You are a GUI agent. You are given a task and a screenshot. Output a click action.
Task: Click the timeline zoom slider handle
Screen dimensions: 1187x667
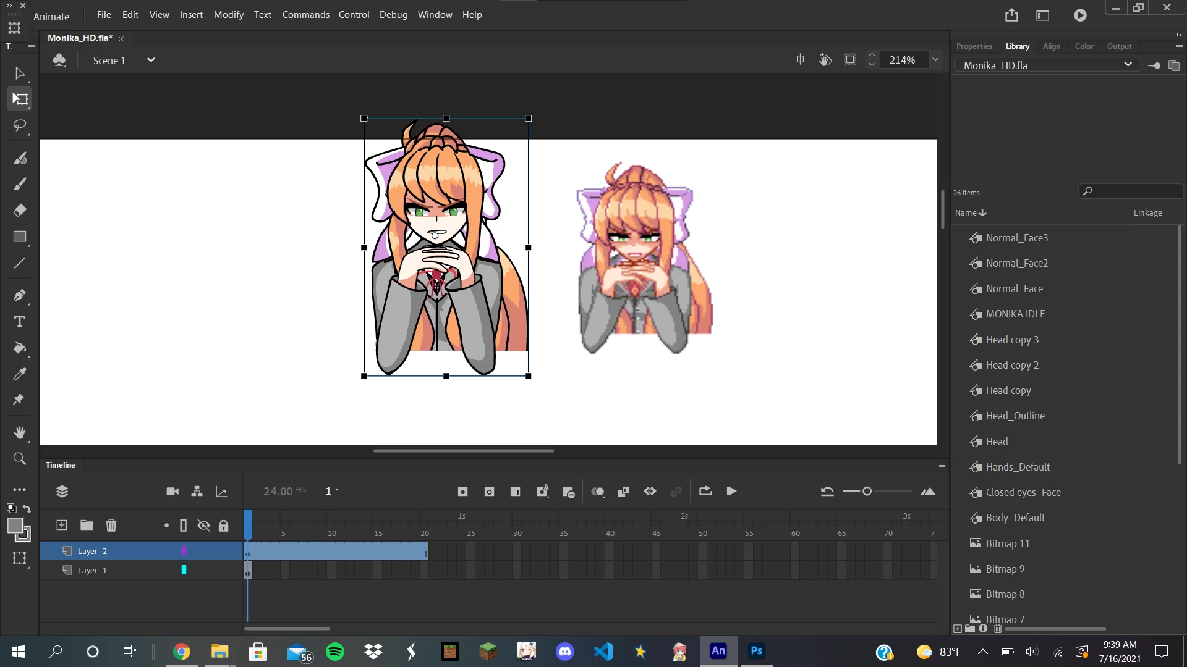[867, 491]
